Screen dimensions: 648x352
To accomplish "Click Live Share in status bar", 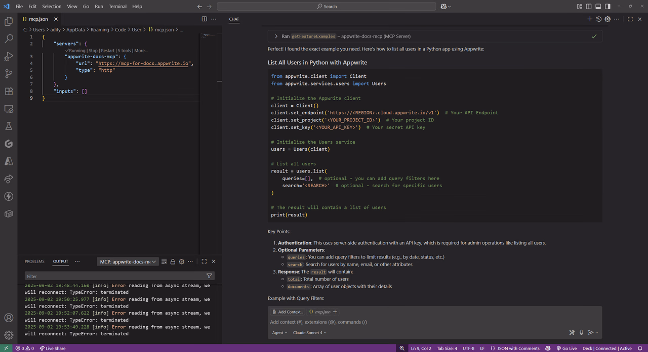I will (x=52, y=348).
